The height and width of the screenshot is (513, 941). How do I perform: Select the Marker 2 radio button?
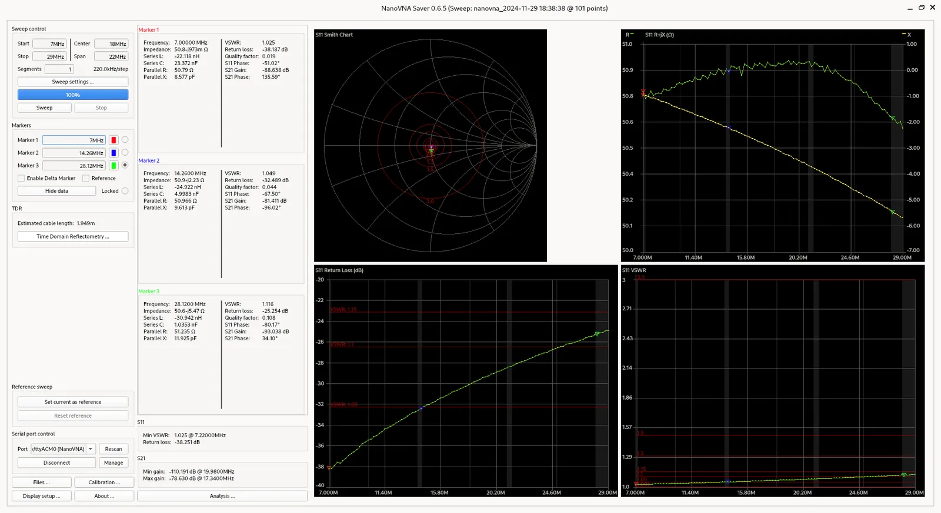click(125, 153)
